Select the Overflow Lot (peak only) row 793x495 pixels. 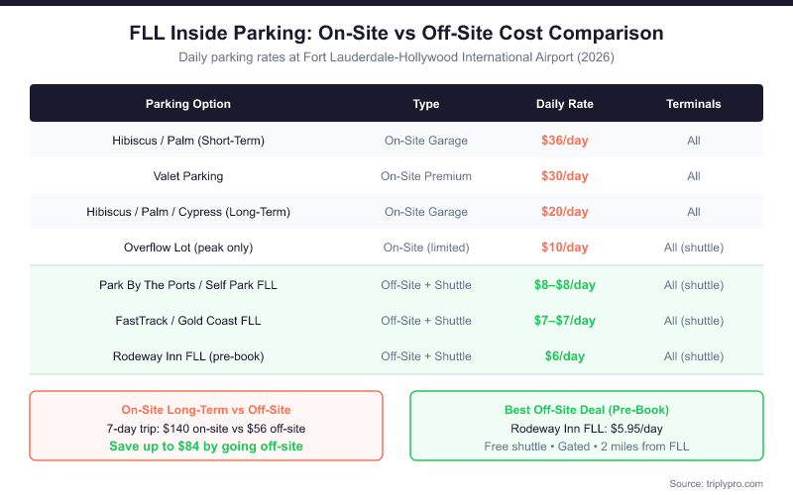click(188, 247)
